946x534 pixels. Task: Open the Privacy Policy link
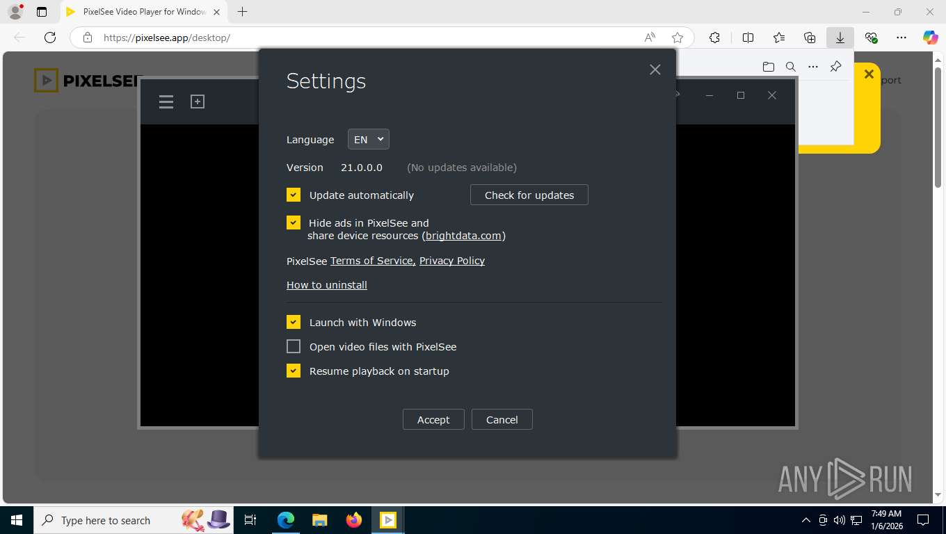tap(452, 261)
